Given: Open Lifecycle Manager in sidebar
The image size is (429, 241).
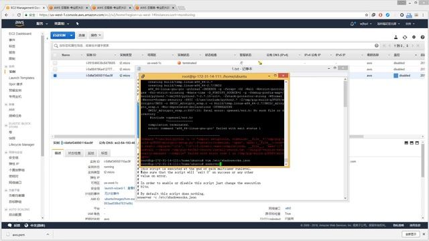Looking at the screenshot, I should point(21,145).
